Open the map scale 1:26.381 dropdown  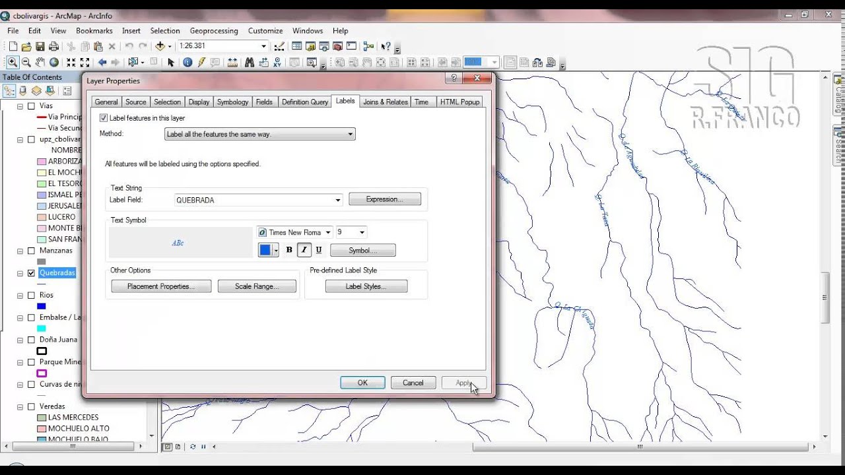[263, 46]
